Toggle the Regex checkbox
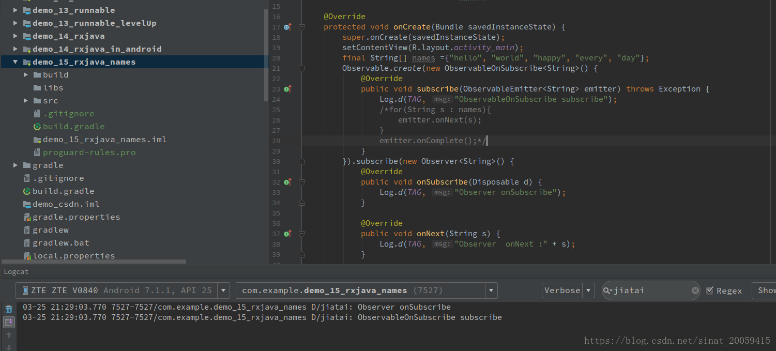The height and width of the screenshot is (351, 776). (710, 291)
